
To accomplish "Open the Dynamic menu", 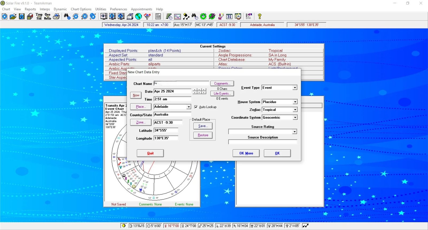I will coord(60,9).
